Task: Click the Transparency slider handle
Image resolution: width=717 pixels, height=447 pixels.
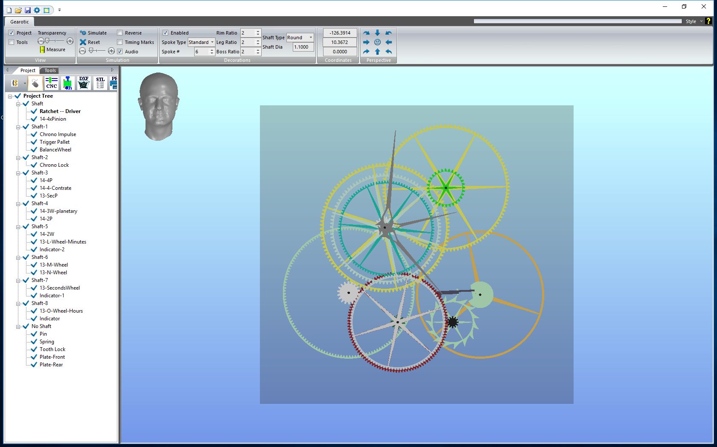Action: pos(47,41)
